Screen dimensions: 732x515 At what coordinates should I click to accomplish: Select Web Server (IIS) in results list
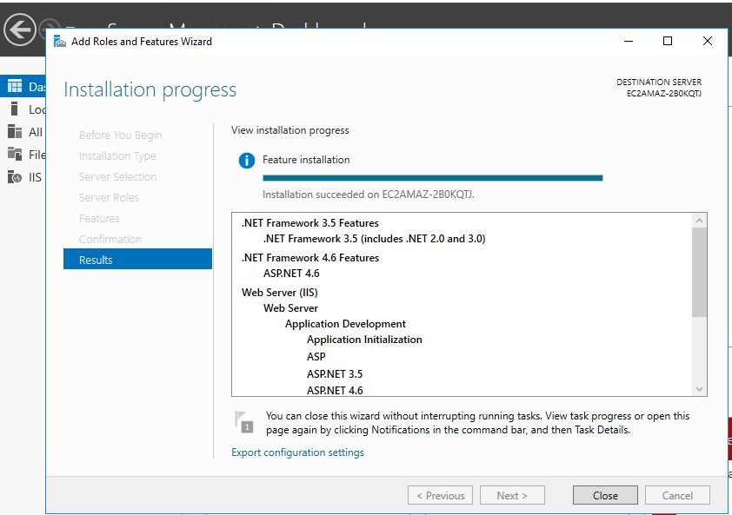(x=279, y=293)
